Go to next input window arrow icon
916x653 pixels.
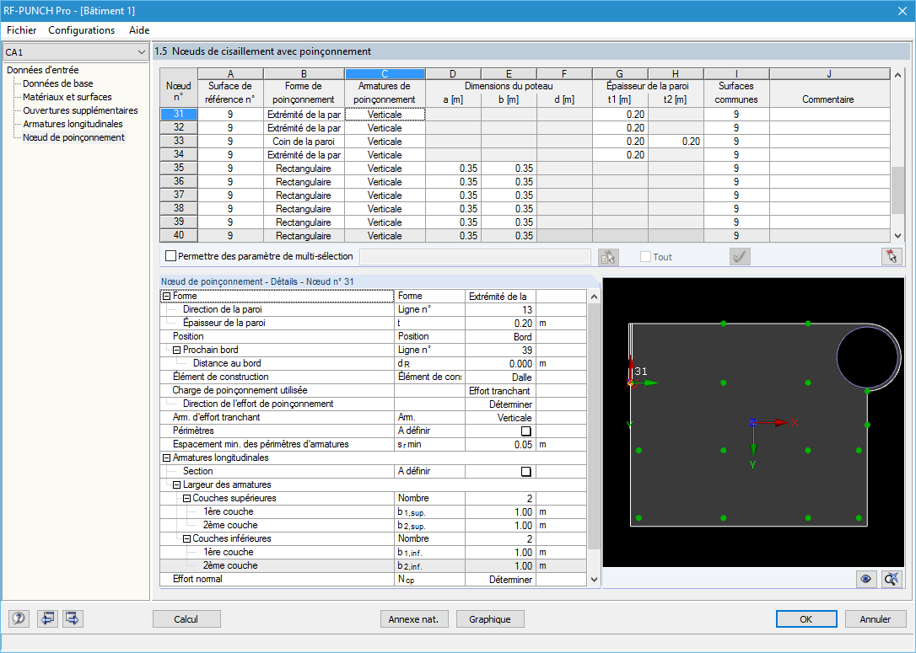click(x=73, y=618)
